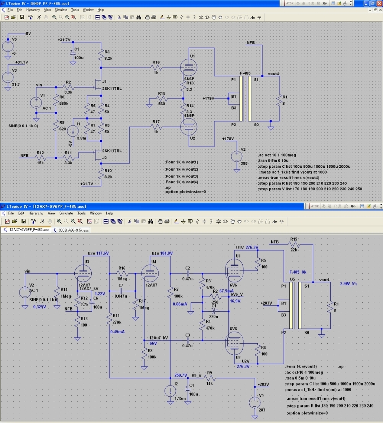Click Run simulation icon in 6N6P_PP window

coord(38,17)
